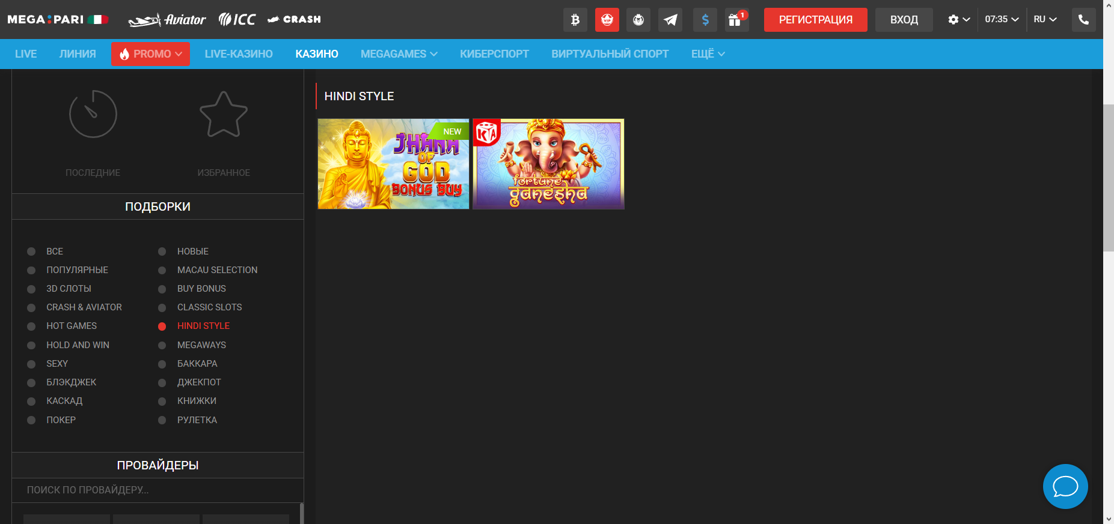
Task: Open the КИБЕРСПОРТ section
Action: [494, 54]
